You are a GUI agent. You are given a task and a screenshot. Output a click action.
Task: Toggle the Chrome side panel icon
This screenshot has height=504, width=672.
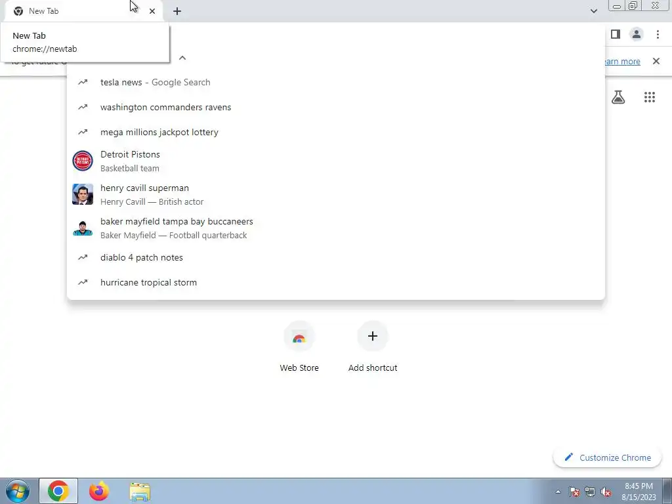coord(616,34)
